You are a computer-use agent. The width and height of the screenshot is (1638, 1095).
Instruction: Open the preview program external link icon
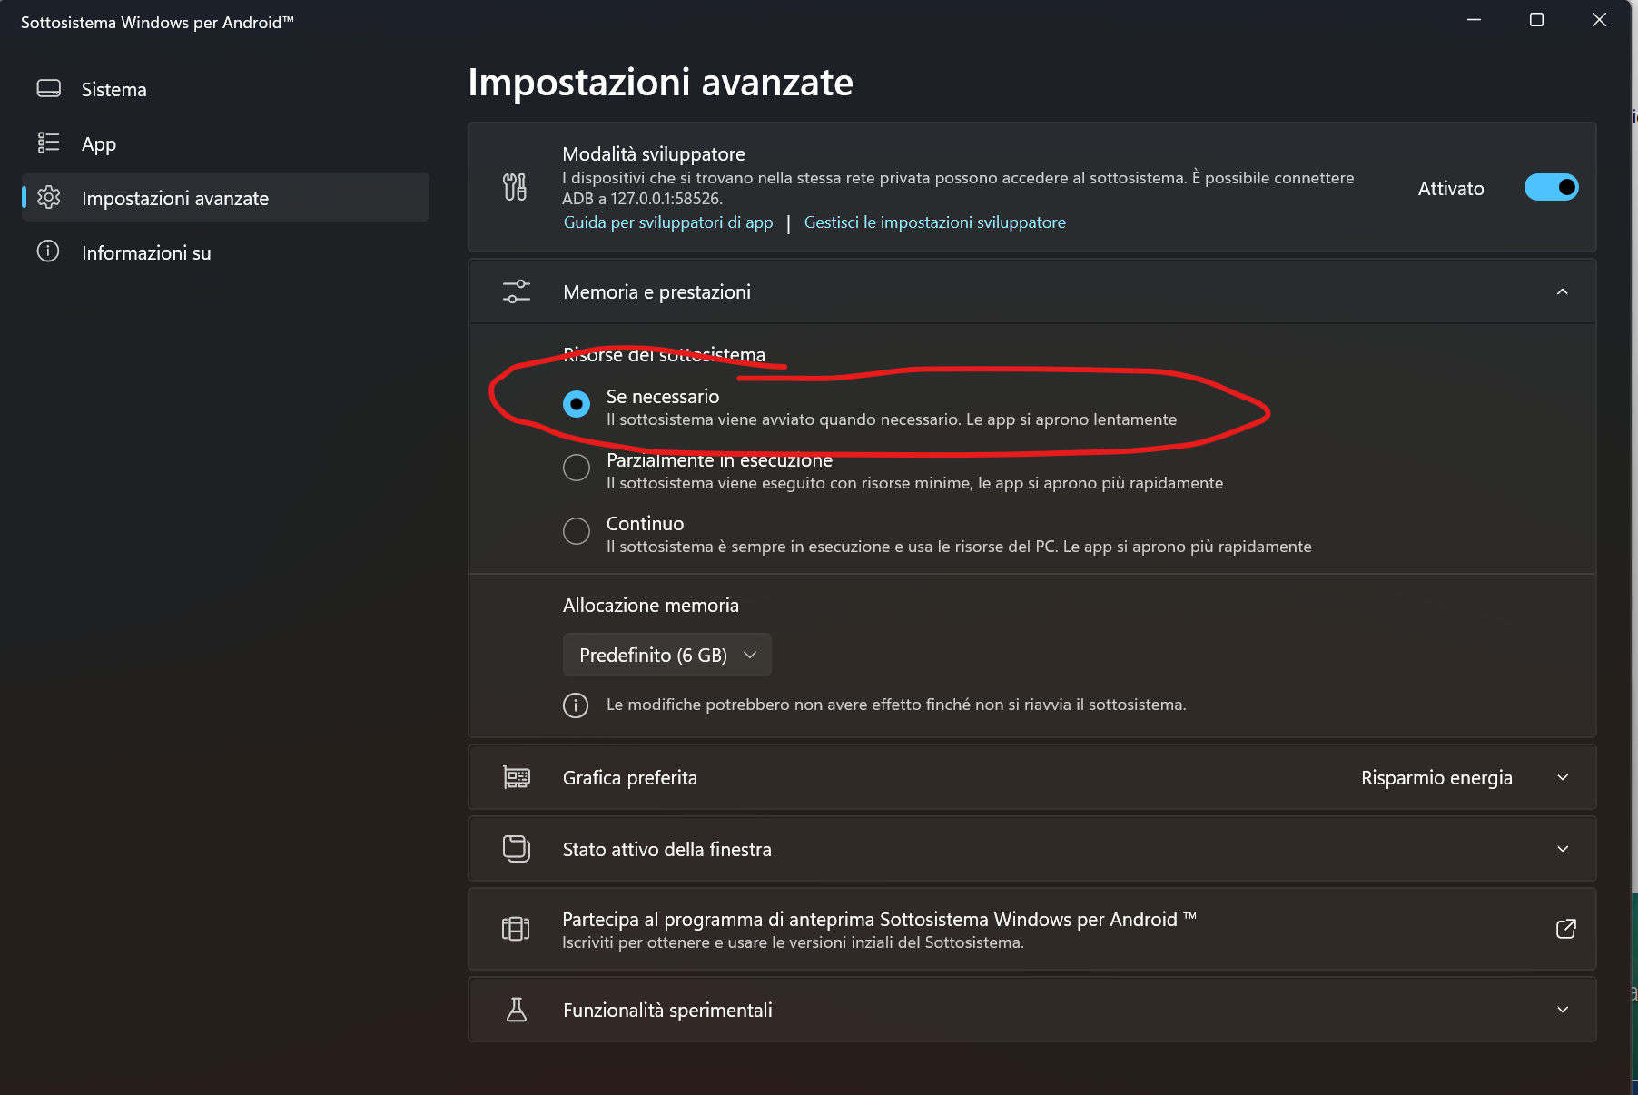click(x=1565, y=929)
